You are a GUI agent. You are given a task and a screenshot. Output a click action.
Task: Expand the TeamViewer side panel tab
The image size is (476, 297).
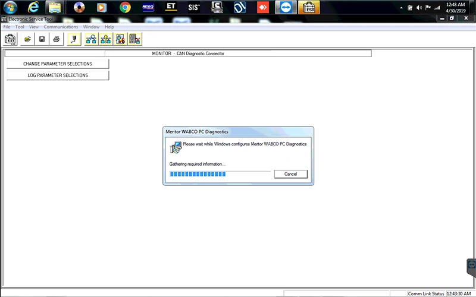[x=471, y=268]
